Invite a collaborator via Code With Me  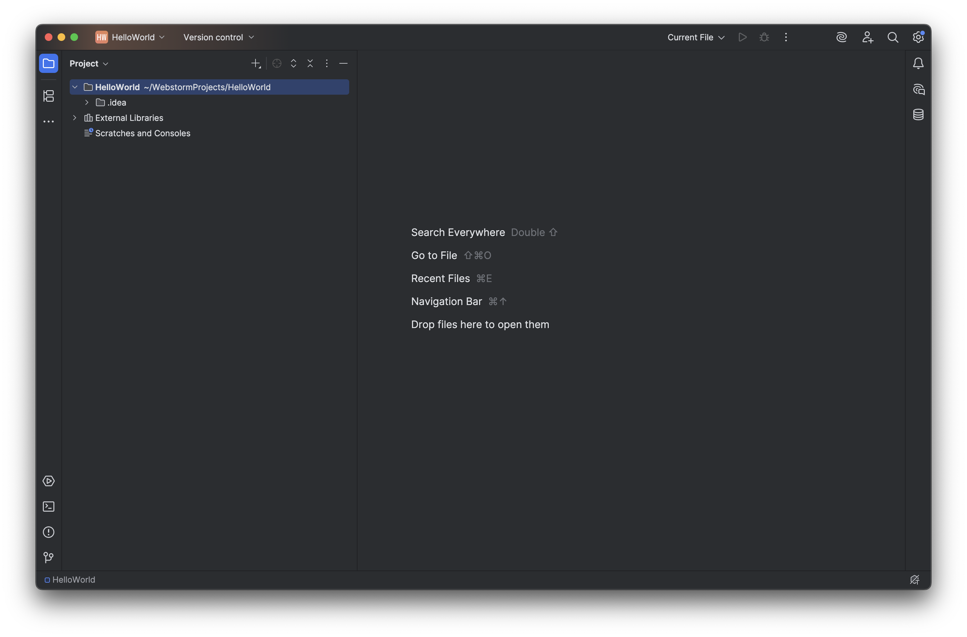[x=868, y=37]
